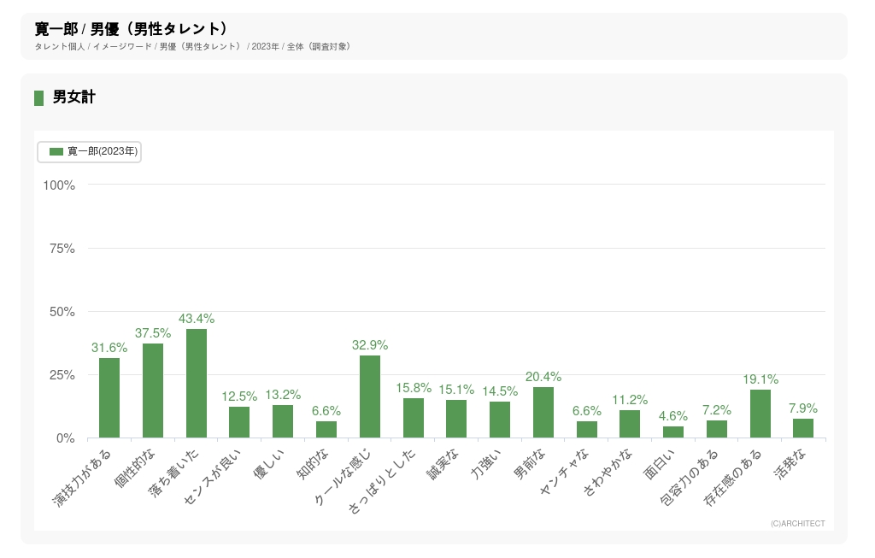The height and width of the screenshot is (558, 875).
Task: Click the 力強い bar at 14.5%
Action: point(500,420)
